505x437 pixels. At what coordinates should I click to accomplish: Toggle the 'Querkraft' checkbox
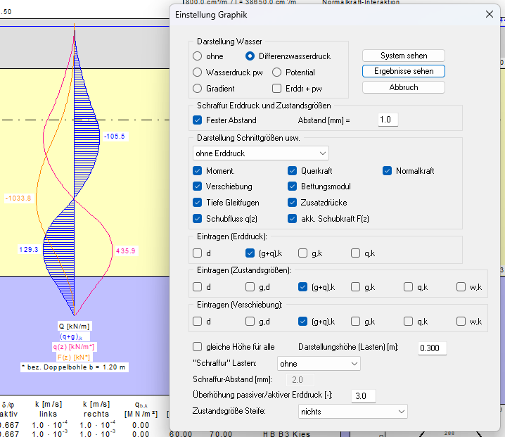[x=293, y=171]
